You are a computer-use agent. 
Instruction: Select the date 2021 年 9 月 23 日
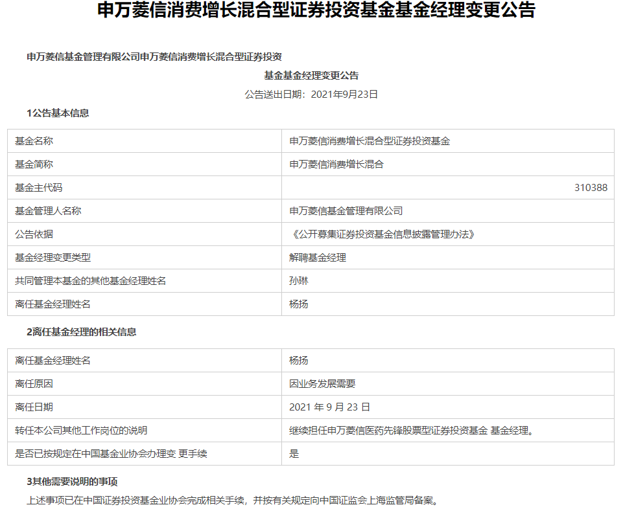click(x=330, y=407)
